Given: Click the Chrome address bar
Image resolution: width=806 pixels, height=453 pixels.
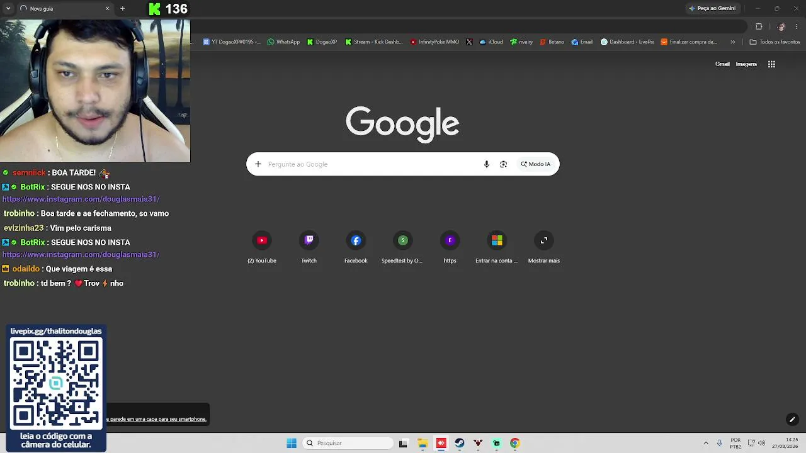Looking at the screenshot, I should (x=469, y=26).
